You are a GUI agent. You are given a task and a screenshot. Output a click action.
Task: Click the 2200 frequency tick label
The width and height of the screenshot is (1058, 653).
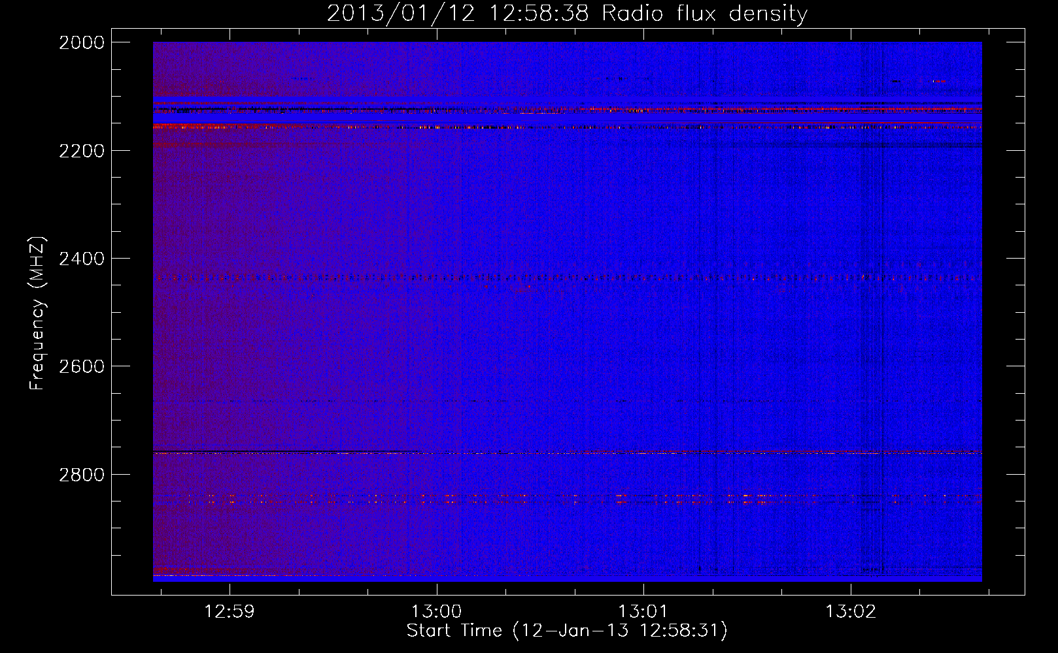coord(82,151)
